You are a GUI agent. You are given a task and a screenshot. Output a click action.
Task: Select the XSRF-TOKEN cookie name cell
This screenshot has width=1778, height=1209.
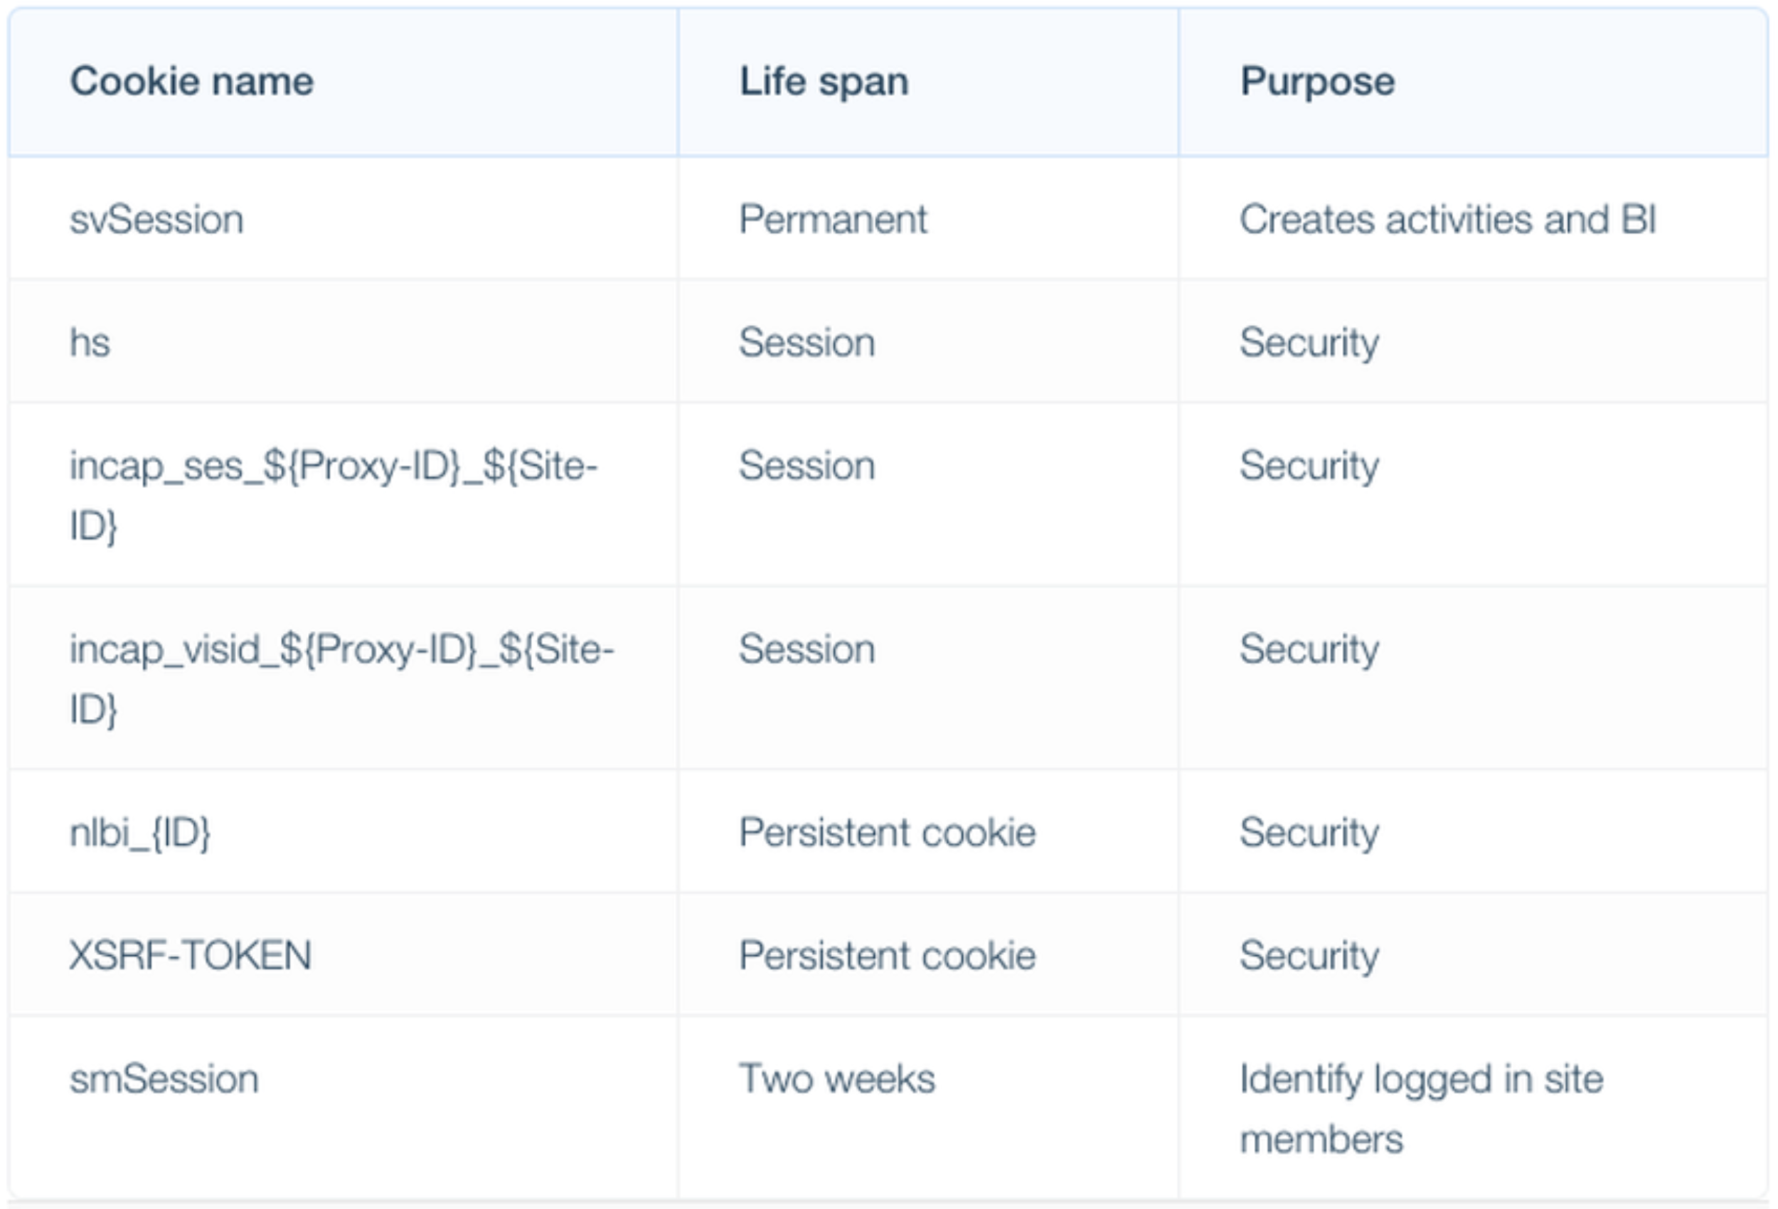(191, 955)
